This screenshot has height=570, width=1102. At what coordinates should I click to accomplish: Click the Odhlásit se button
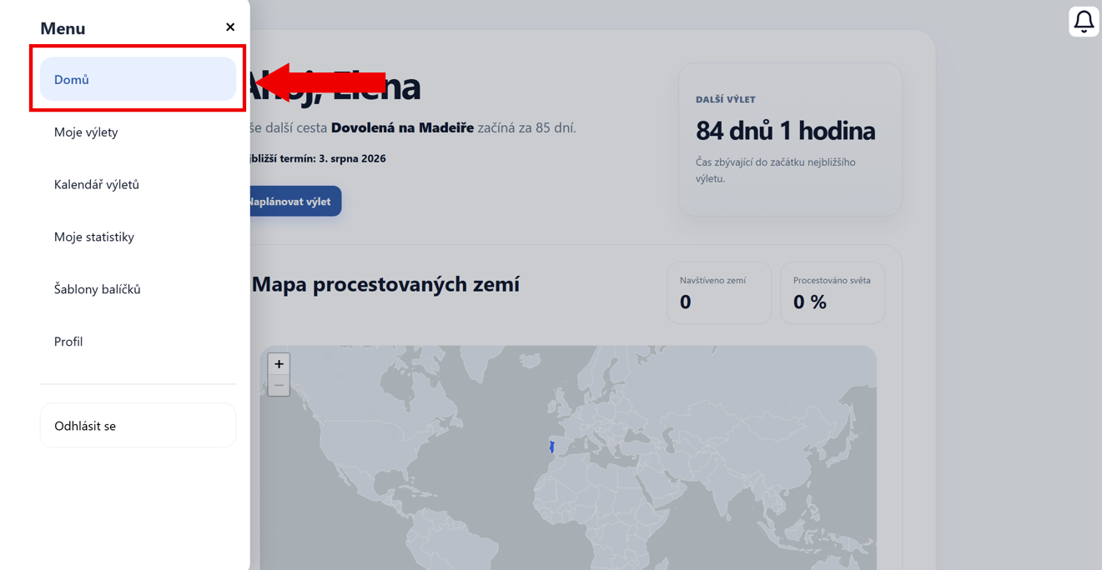(138, 425)
